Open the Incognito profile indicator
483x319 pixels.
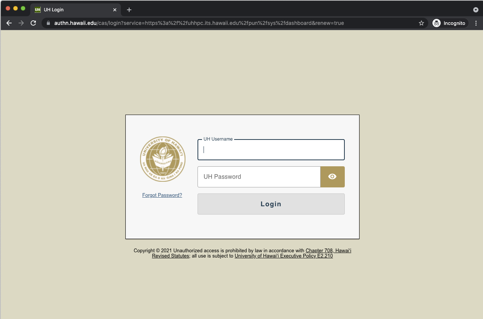(x=450, y=23)
